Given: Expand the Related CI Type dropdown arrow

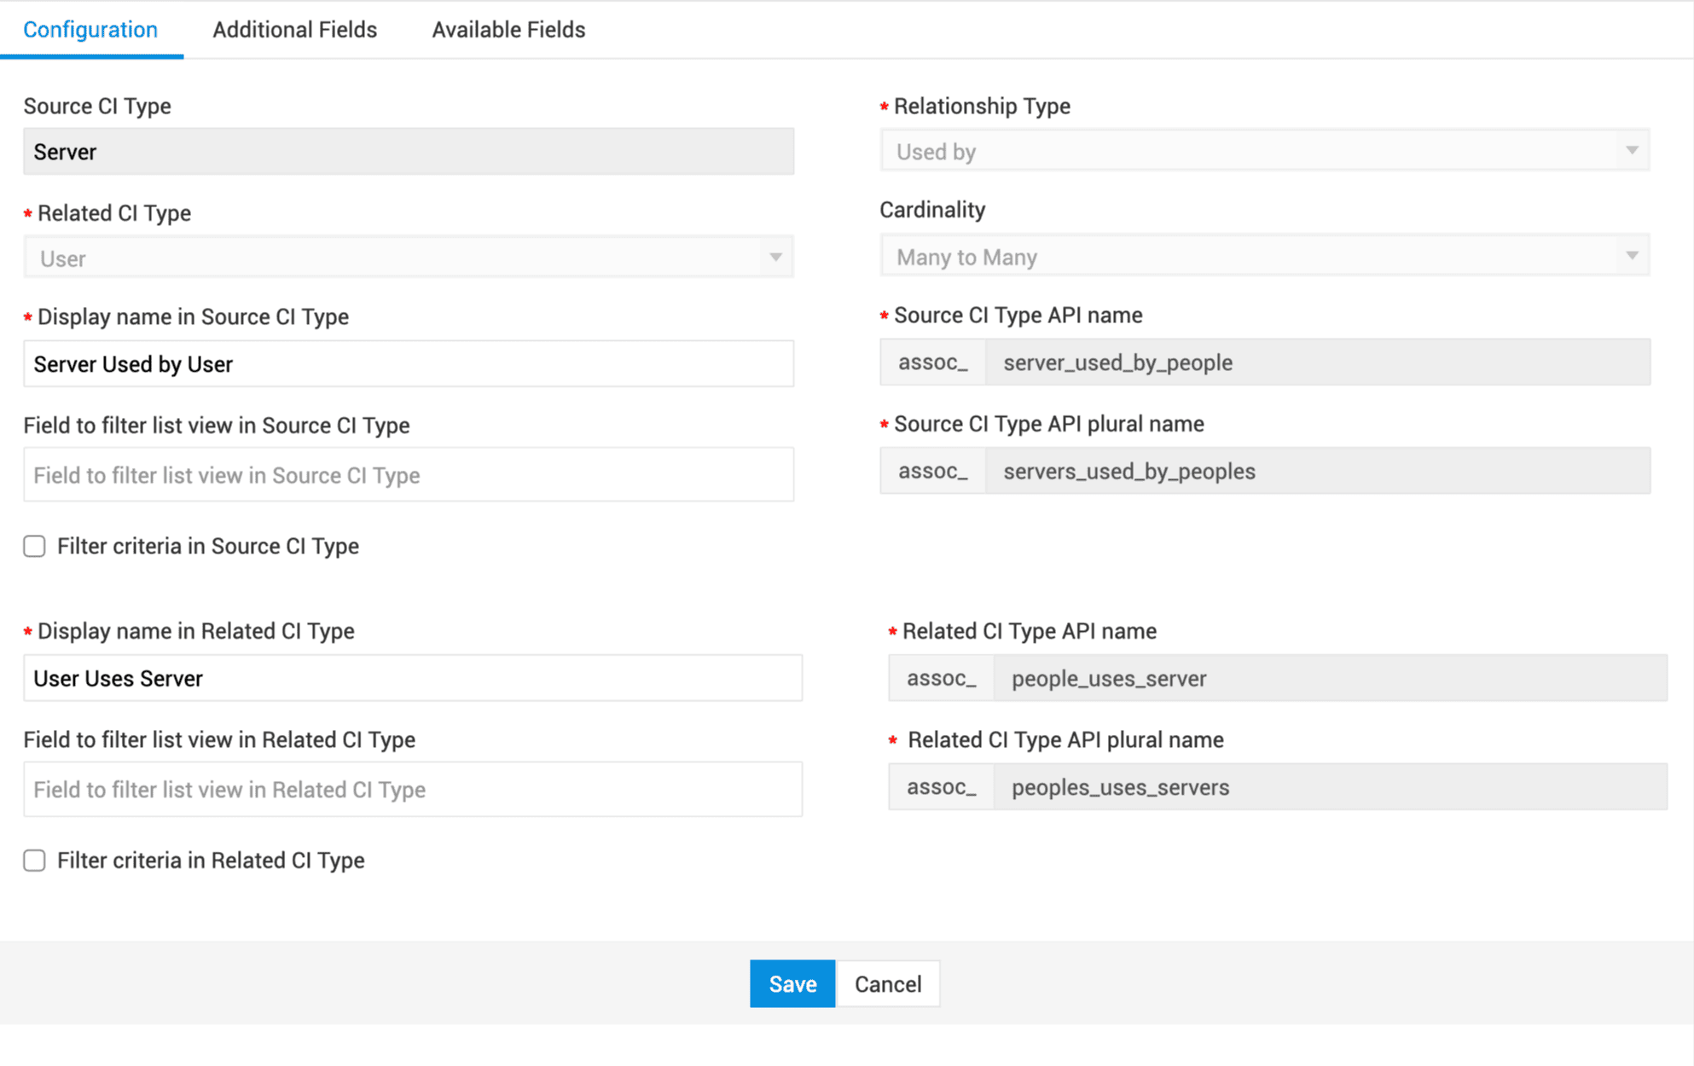Looking at the screenshot, I should click(775, 258).
